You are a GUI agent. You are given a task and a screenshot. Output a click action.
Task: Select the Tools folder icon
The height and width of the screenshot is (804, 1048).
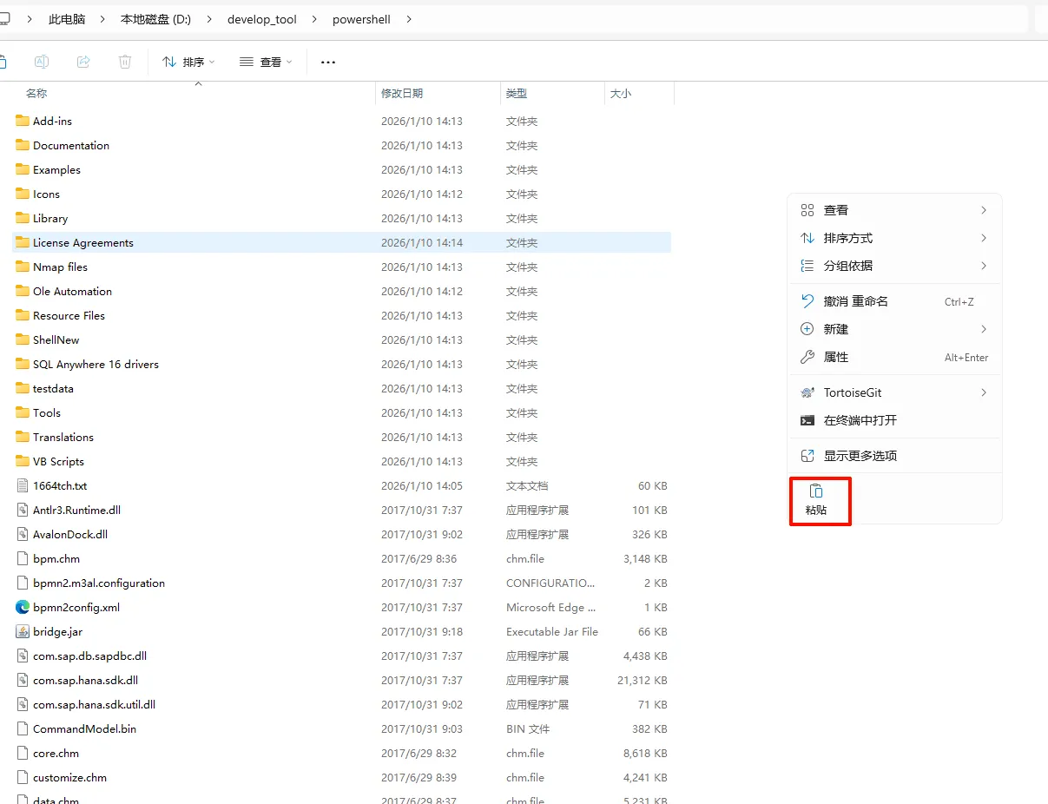pos(23,412)
